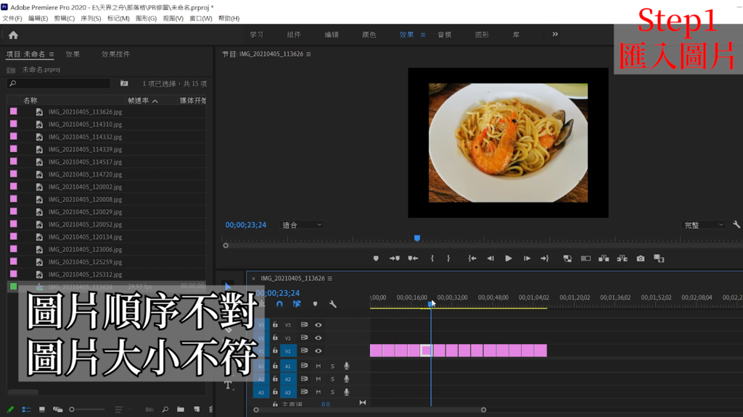The image size is (743, 417).
Task: Adjust Project panel thumbnail zoom slider
Action: [x=87, y=410]
